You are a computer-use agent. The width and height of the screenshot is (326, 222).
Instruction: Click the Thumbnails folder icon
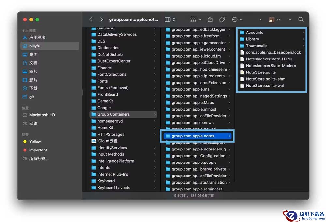[242, 46]
